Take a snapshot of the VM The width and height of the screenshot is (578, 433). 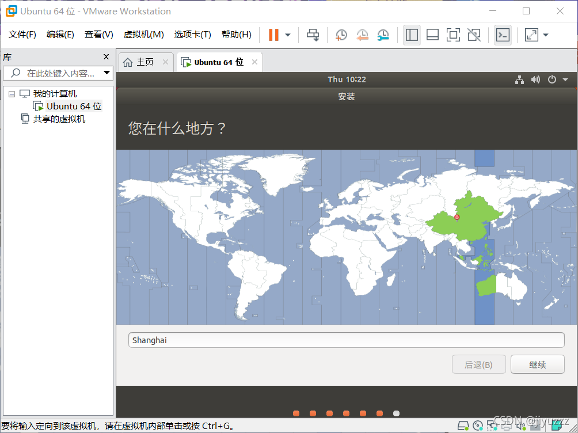click(341, 35)
